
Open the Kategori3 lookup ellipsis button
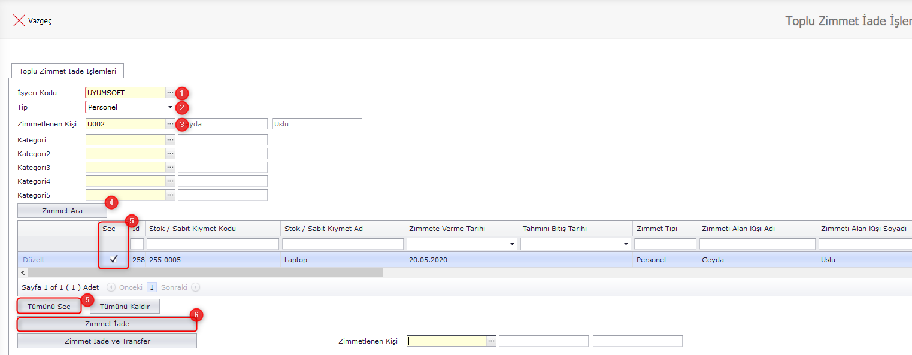[x=170, y=168]
